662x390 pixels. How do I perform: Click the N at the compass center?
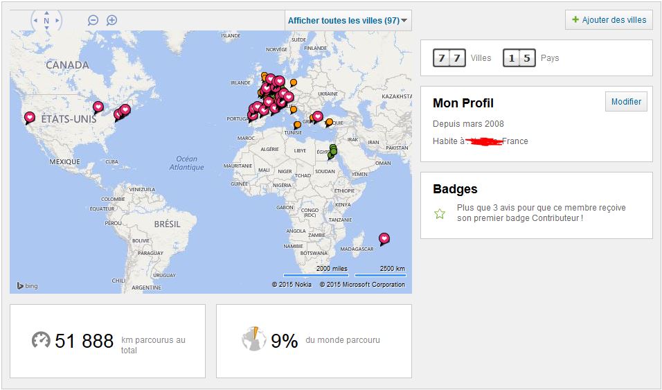pos(46,21)
